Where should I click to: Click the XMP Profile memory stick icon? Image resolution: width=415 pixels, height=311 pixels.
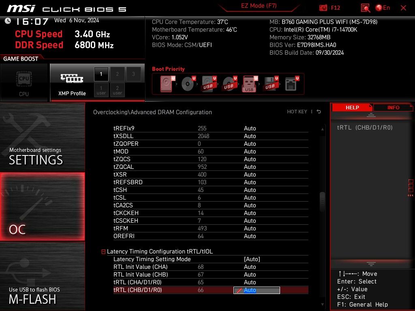tap(72, 78)
